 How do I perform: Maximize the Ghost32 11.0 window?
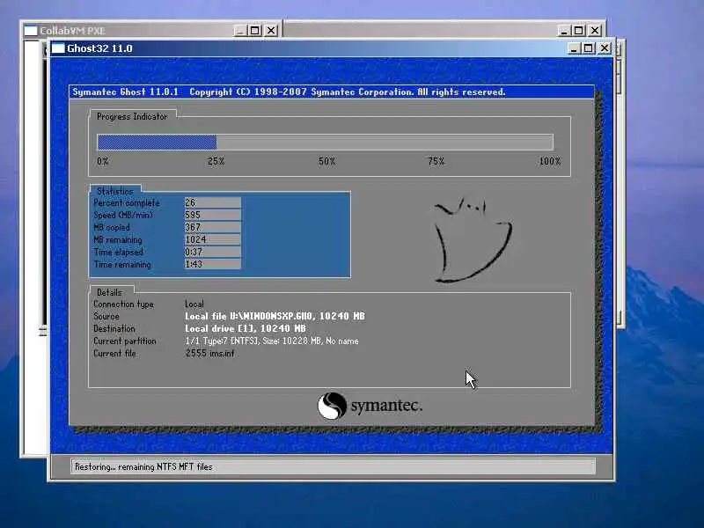coord(588,48)
